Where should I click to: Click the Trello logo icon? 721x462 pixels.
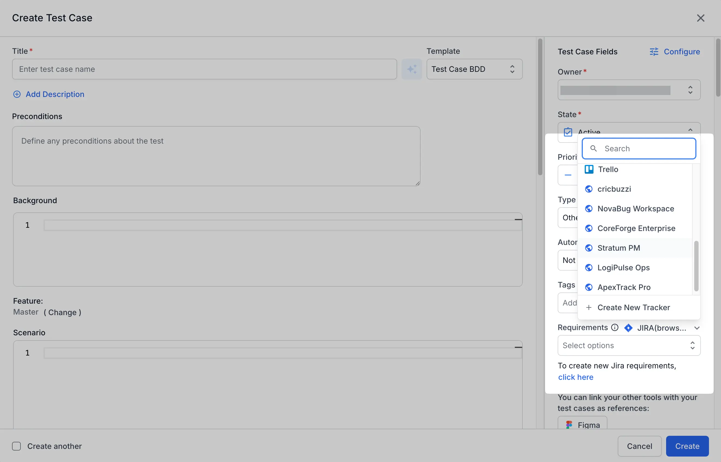[x=589, y=169]
